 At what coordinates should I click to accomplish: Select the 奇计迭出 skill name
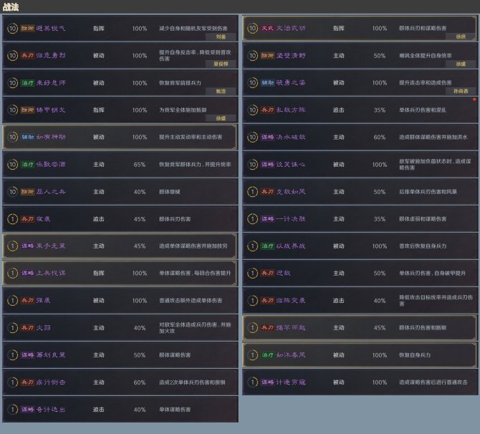[52, 409]
